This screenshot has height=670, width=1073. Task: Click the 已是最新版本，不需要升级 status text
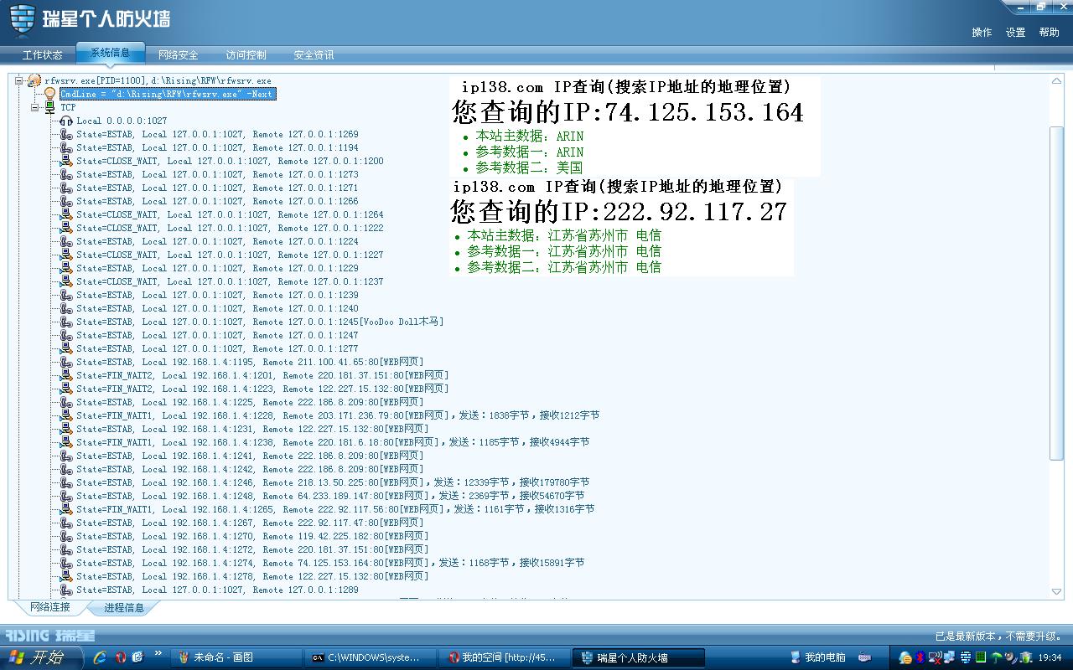[998, 636]
